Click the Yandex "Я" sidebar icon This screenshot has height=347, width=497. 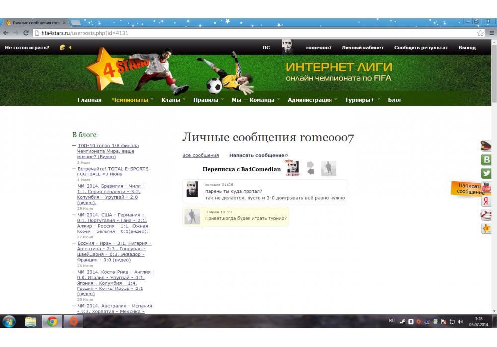point(486,201)
